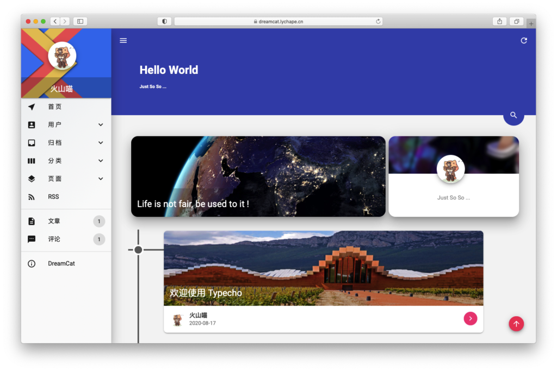Click the RSS feed icon in sidebar

[32, 197]
